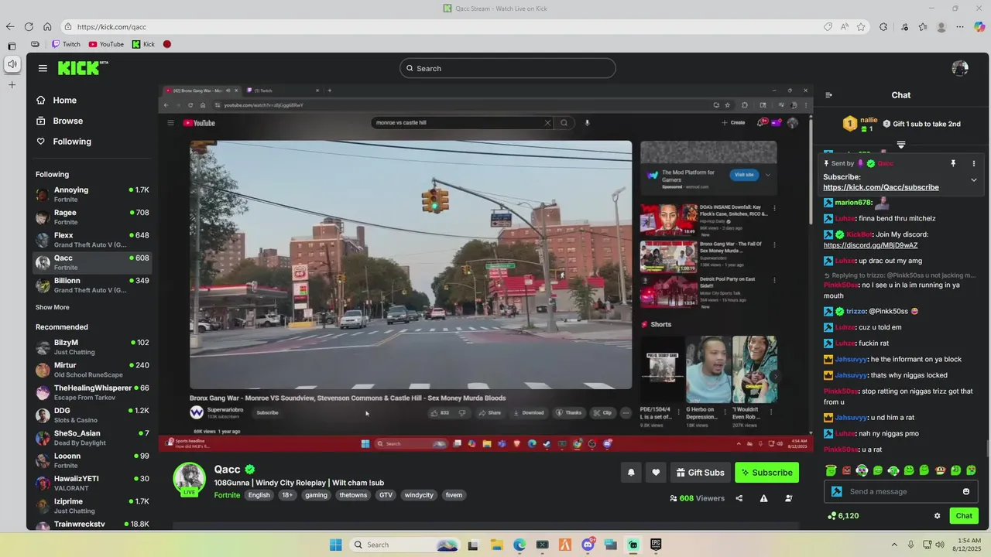
Task: Open Discord from taskbar
Action: coord(588,545)
